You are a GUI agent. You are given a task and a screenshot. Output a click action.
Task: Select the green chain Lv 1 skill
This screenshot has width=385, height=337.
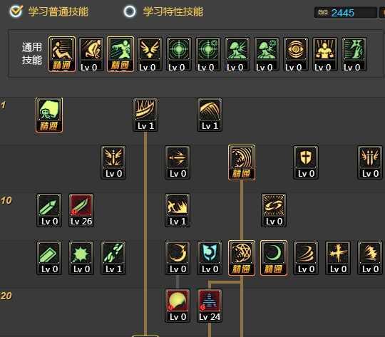(113, 258)
